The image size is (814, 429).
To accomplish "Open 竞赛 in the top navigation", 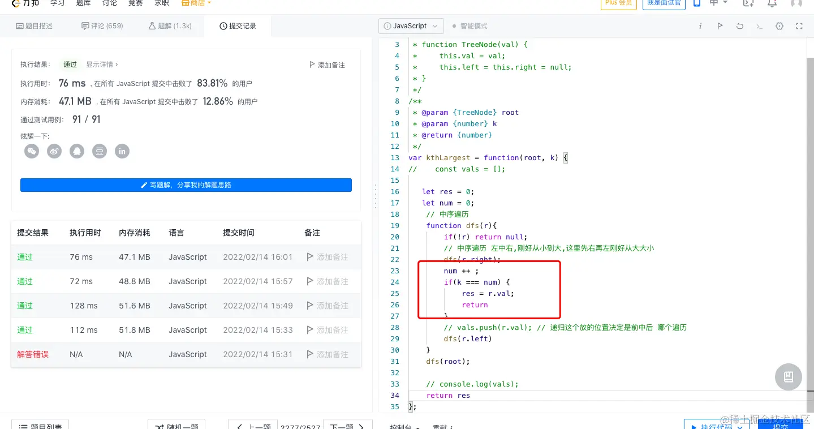I will pyautogui.click(x=136, y=3).
